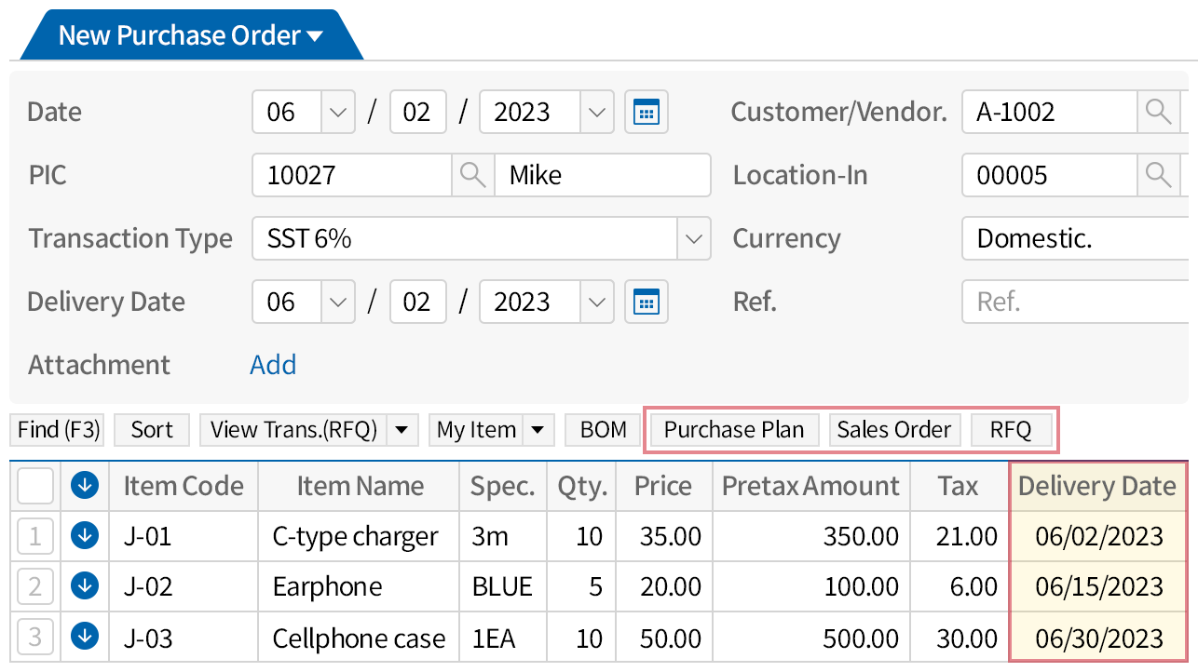This screenshot has width=1198, height=672.
Task: Open the My Item dropdown arrow
Action: point(538,430)
